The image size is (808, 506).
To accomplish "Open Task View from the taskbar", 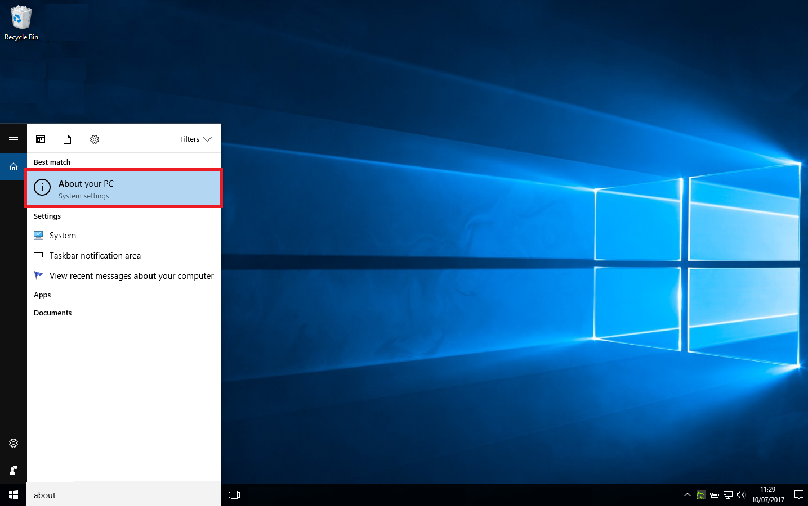I will point(234,495).
